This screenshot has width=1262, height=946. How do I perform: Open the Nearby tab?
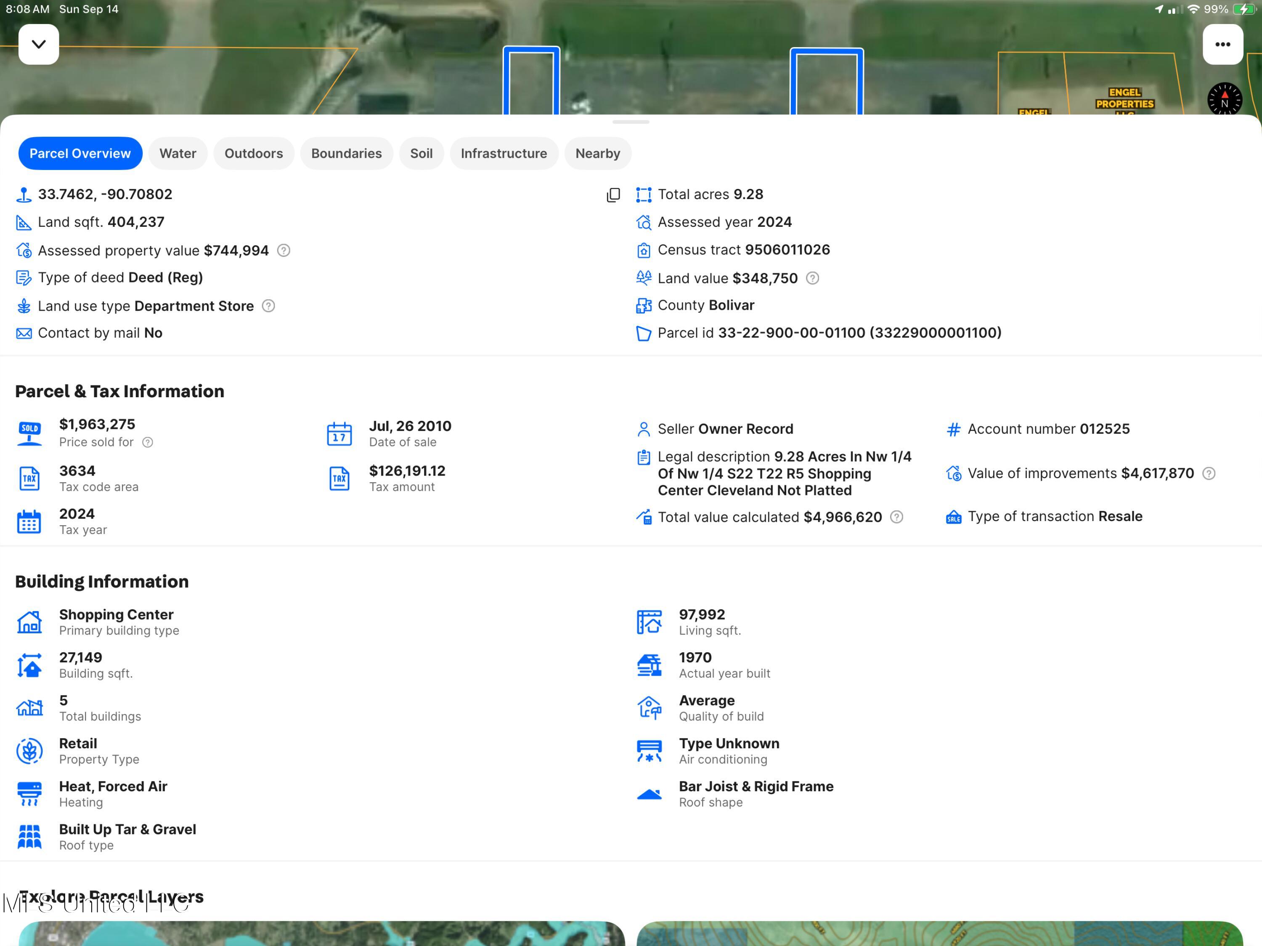(597, 154)
